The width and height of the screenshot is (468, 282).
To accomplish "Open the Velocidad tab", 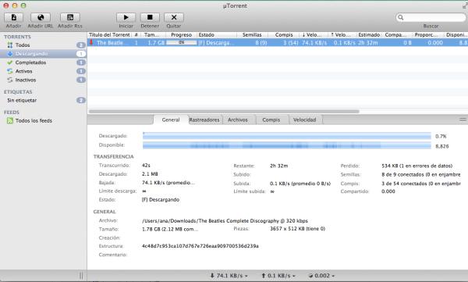I will coord(304,120).
